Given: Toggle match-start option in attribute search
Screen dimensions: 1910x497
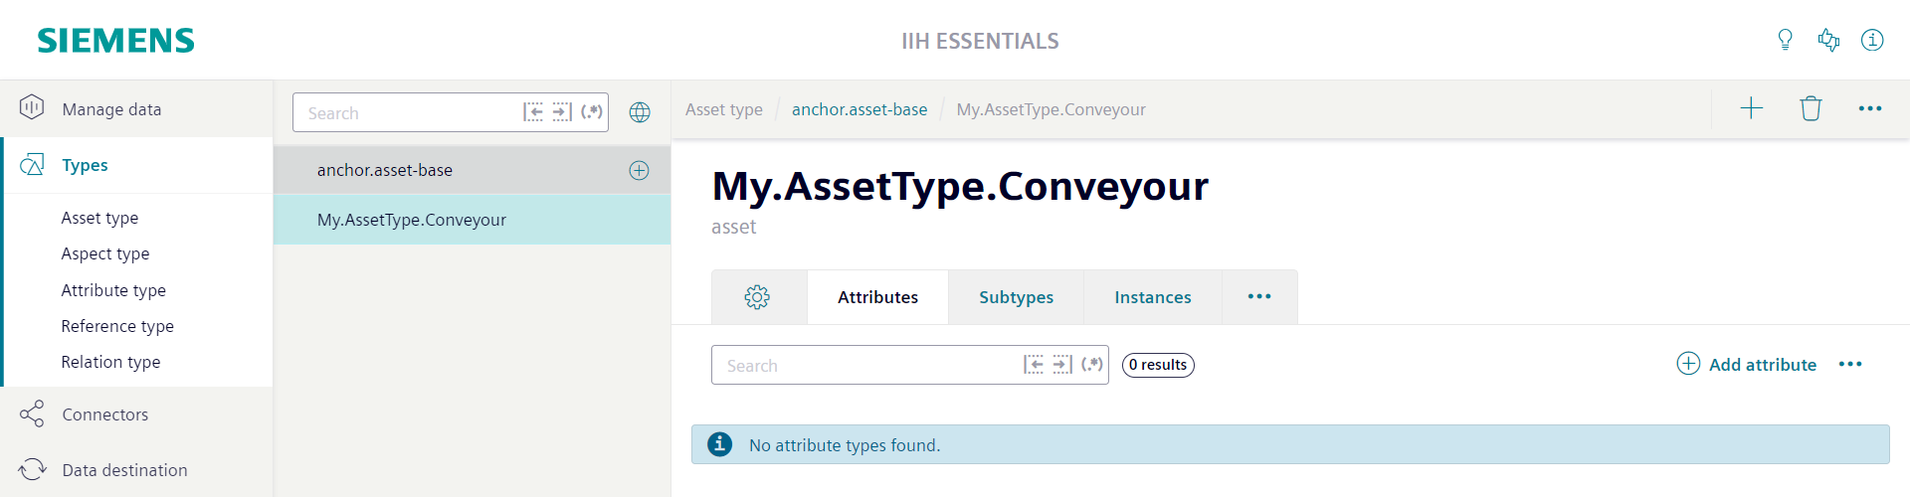Looking at the screenshot, I should pos(1034,364).
